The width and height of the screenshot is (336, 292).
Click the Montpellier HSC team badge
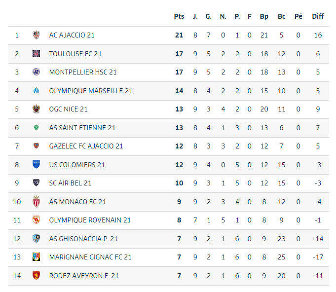(36, 72)
